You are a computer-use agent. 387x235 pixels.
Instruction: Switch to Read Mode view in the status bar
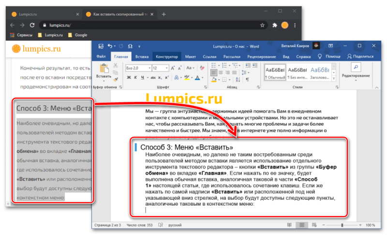pyautogui.click(x=289, y=225)
